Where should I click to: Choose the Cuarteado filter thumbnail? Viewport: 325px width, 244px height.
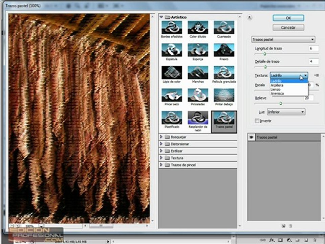(224, 27)
